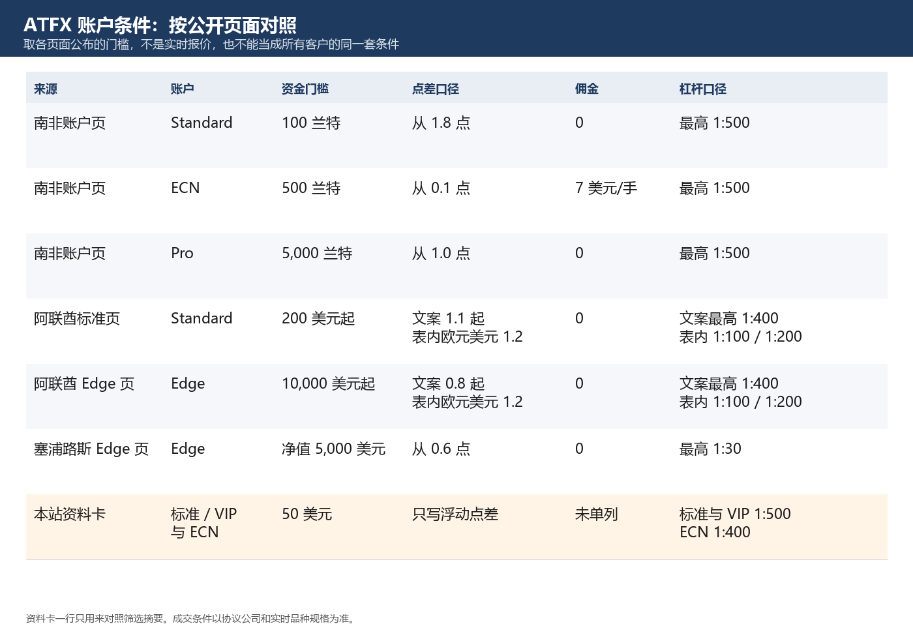
Task: Select the '净值 5,000 美元' cell
Action: coord(333,449)
